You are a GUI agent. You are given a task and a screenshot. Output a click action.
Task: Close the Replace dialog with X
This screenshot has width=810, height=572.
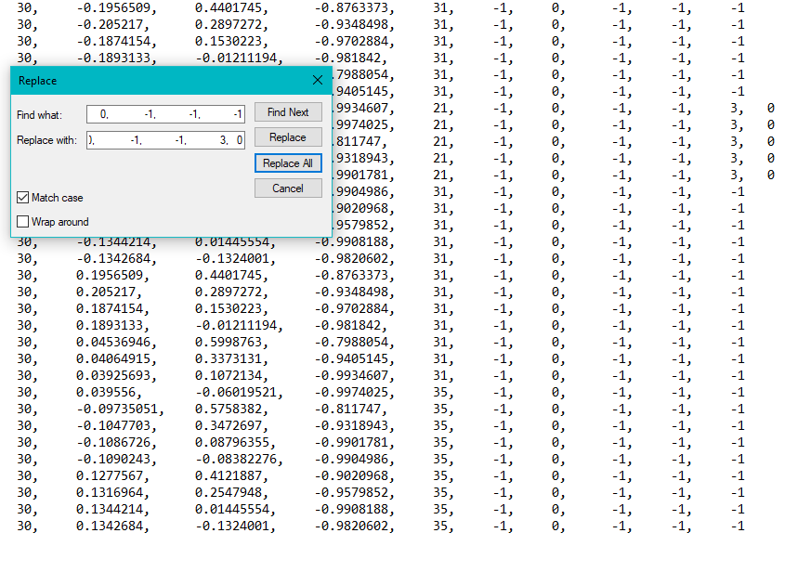(x=318, y=81)
